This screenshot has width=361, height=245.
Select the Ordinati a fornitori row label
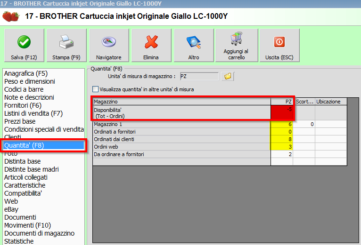[x=181, y=132]
